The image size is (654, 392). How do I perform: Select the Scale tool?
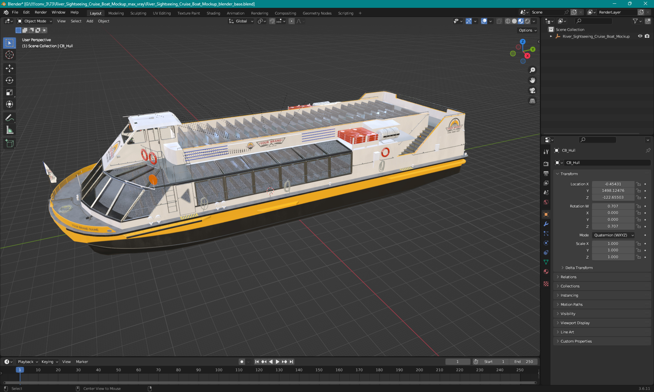coord(10,92)
